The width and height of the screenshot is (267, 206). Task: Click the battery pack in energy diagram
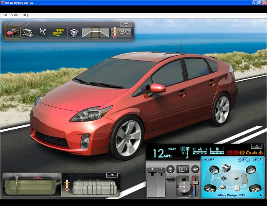244,178
